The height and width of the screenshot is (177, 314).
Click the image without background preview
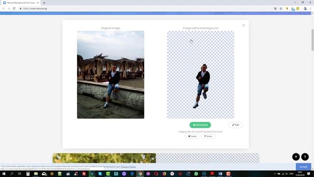point(201,75)
